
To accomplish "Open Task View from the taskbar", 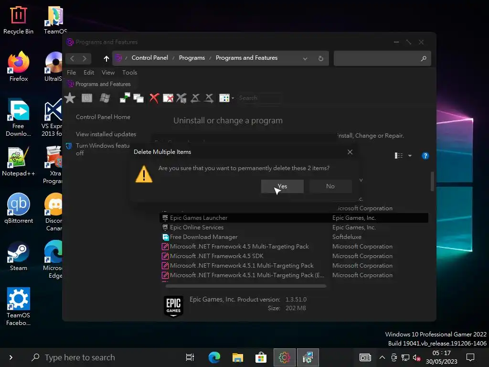I will tap(190, 357).
